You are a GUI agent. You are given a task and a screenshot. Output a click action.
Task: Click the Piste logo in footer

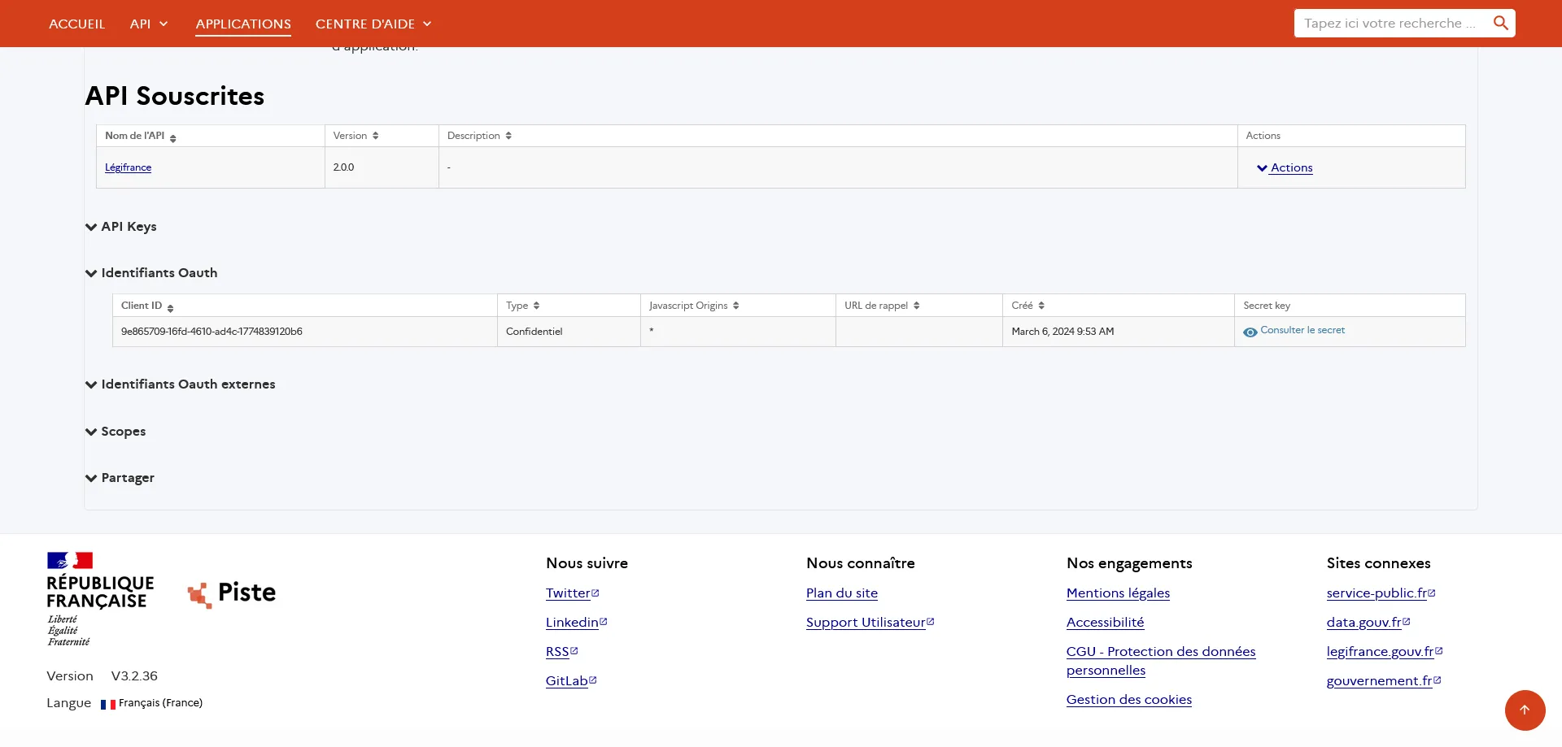click(232, 593)
